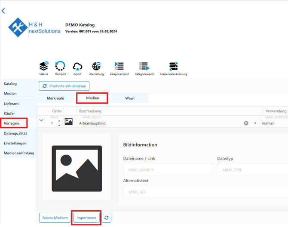The width and height of the screenshot is (288, 227).
Task: Open the Übersetzung globe tool
Action: point(96,66)
